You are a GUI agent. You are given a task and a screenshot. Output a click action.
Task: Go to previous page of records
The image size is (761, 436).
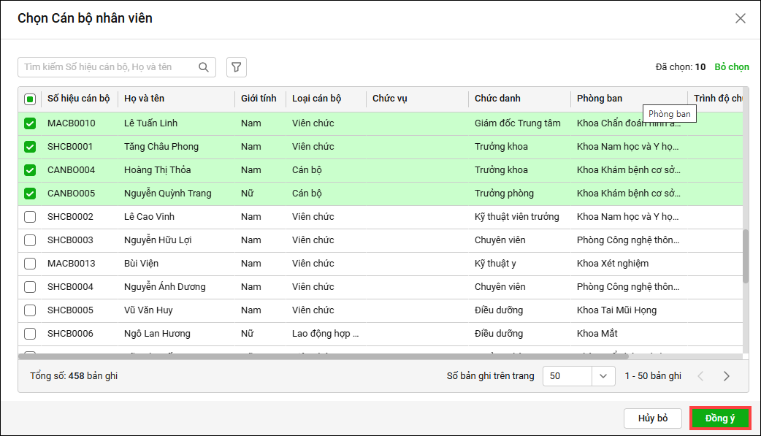click(700, 376)
